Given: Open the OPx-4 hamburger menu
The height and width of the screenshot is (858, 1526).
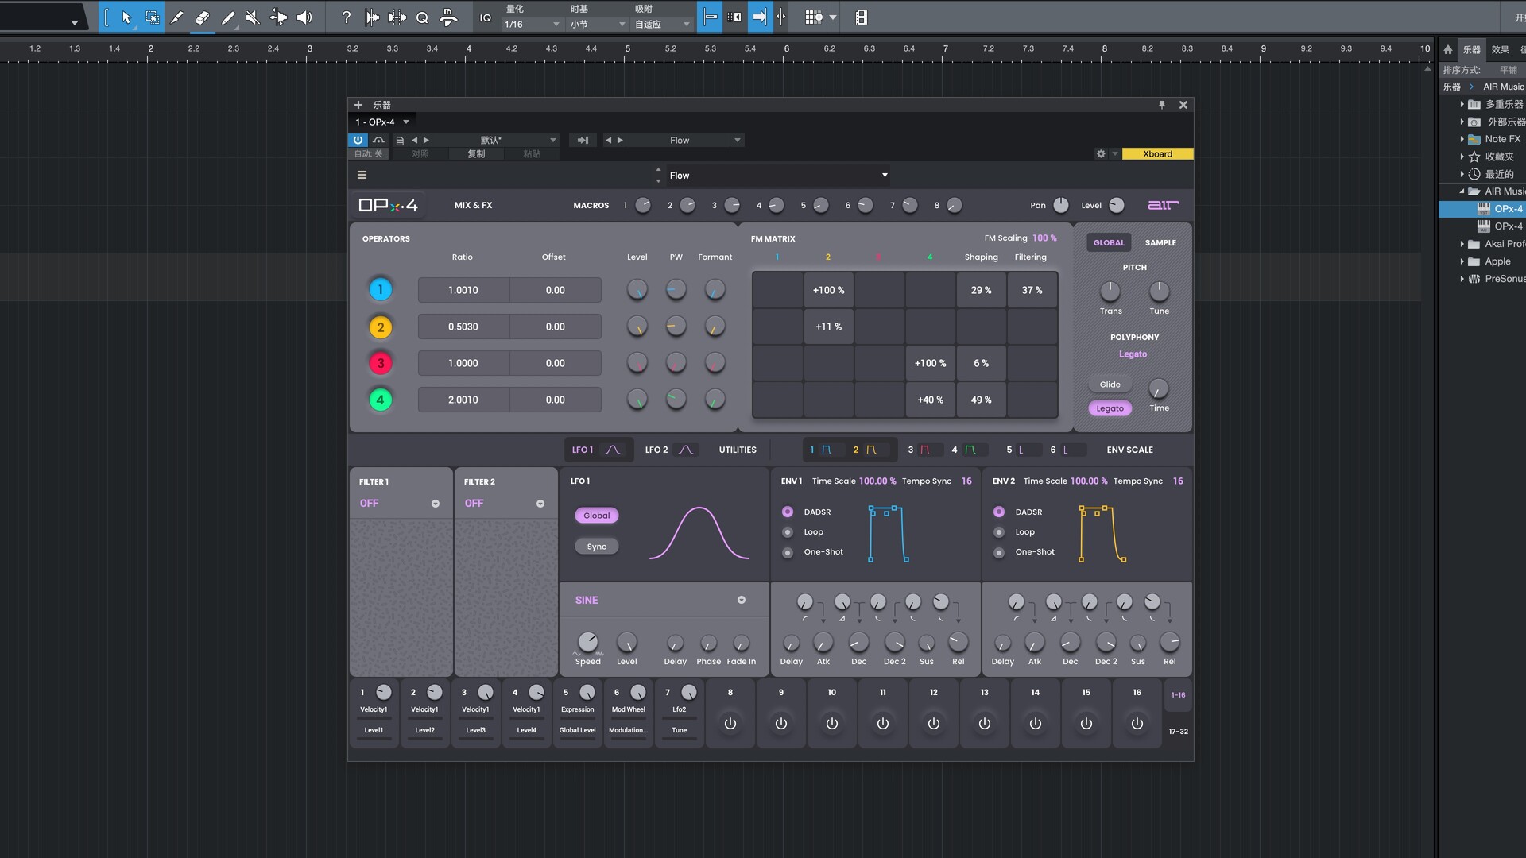Looking at the screenshot, I should (x=362, y=176).
